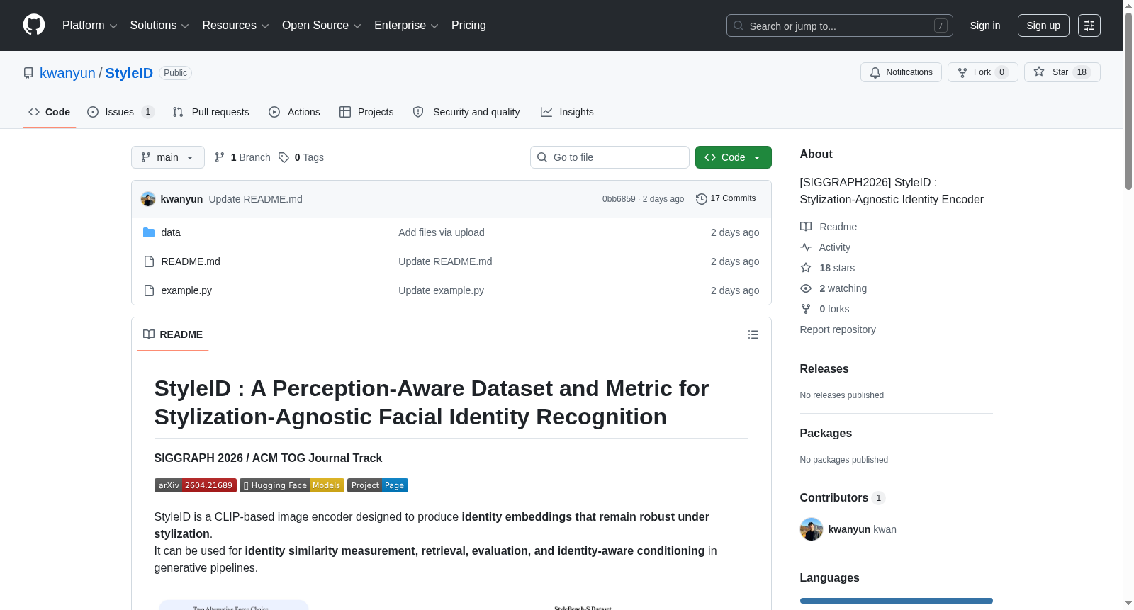This screenshot has width=1134, height=610.
Task: Open the Releases heading link
Action: (824, 368)
